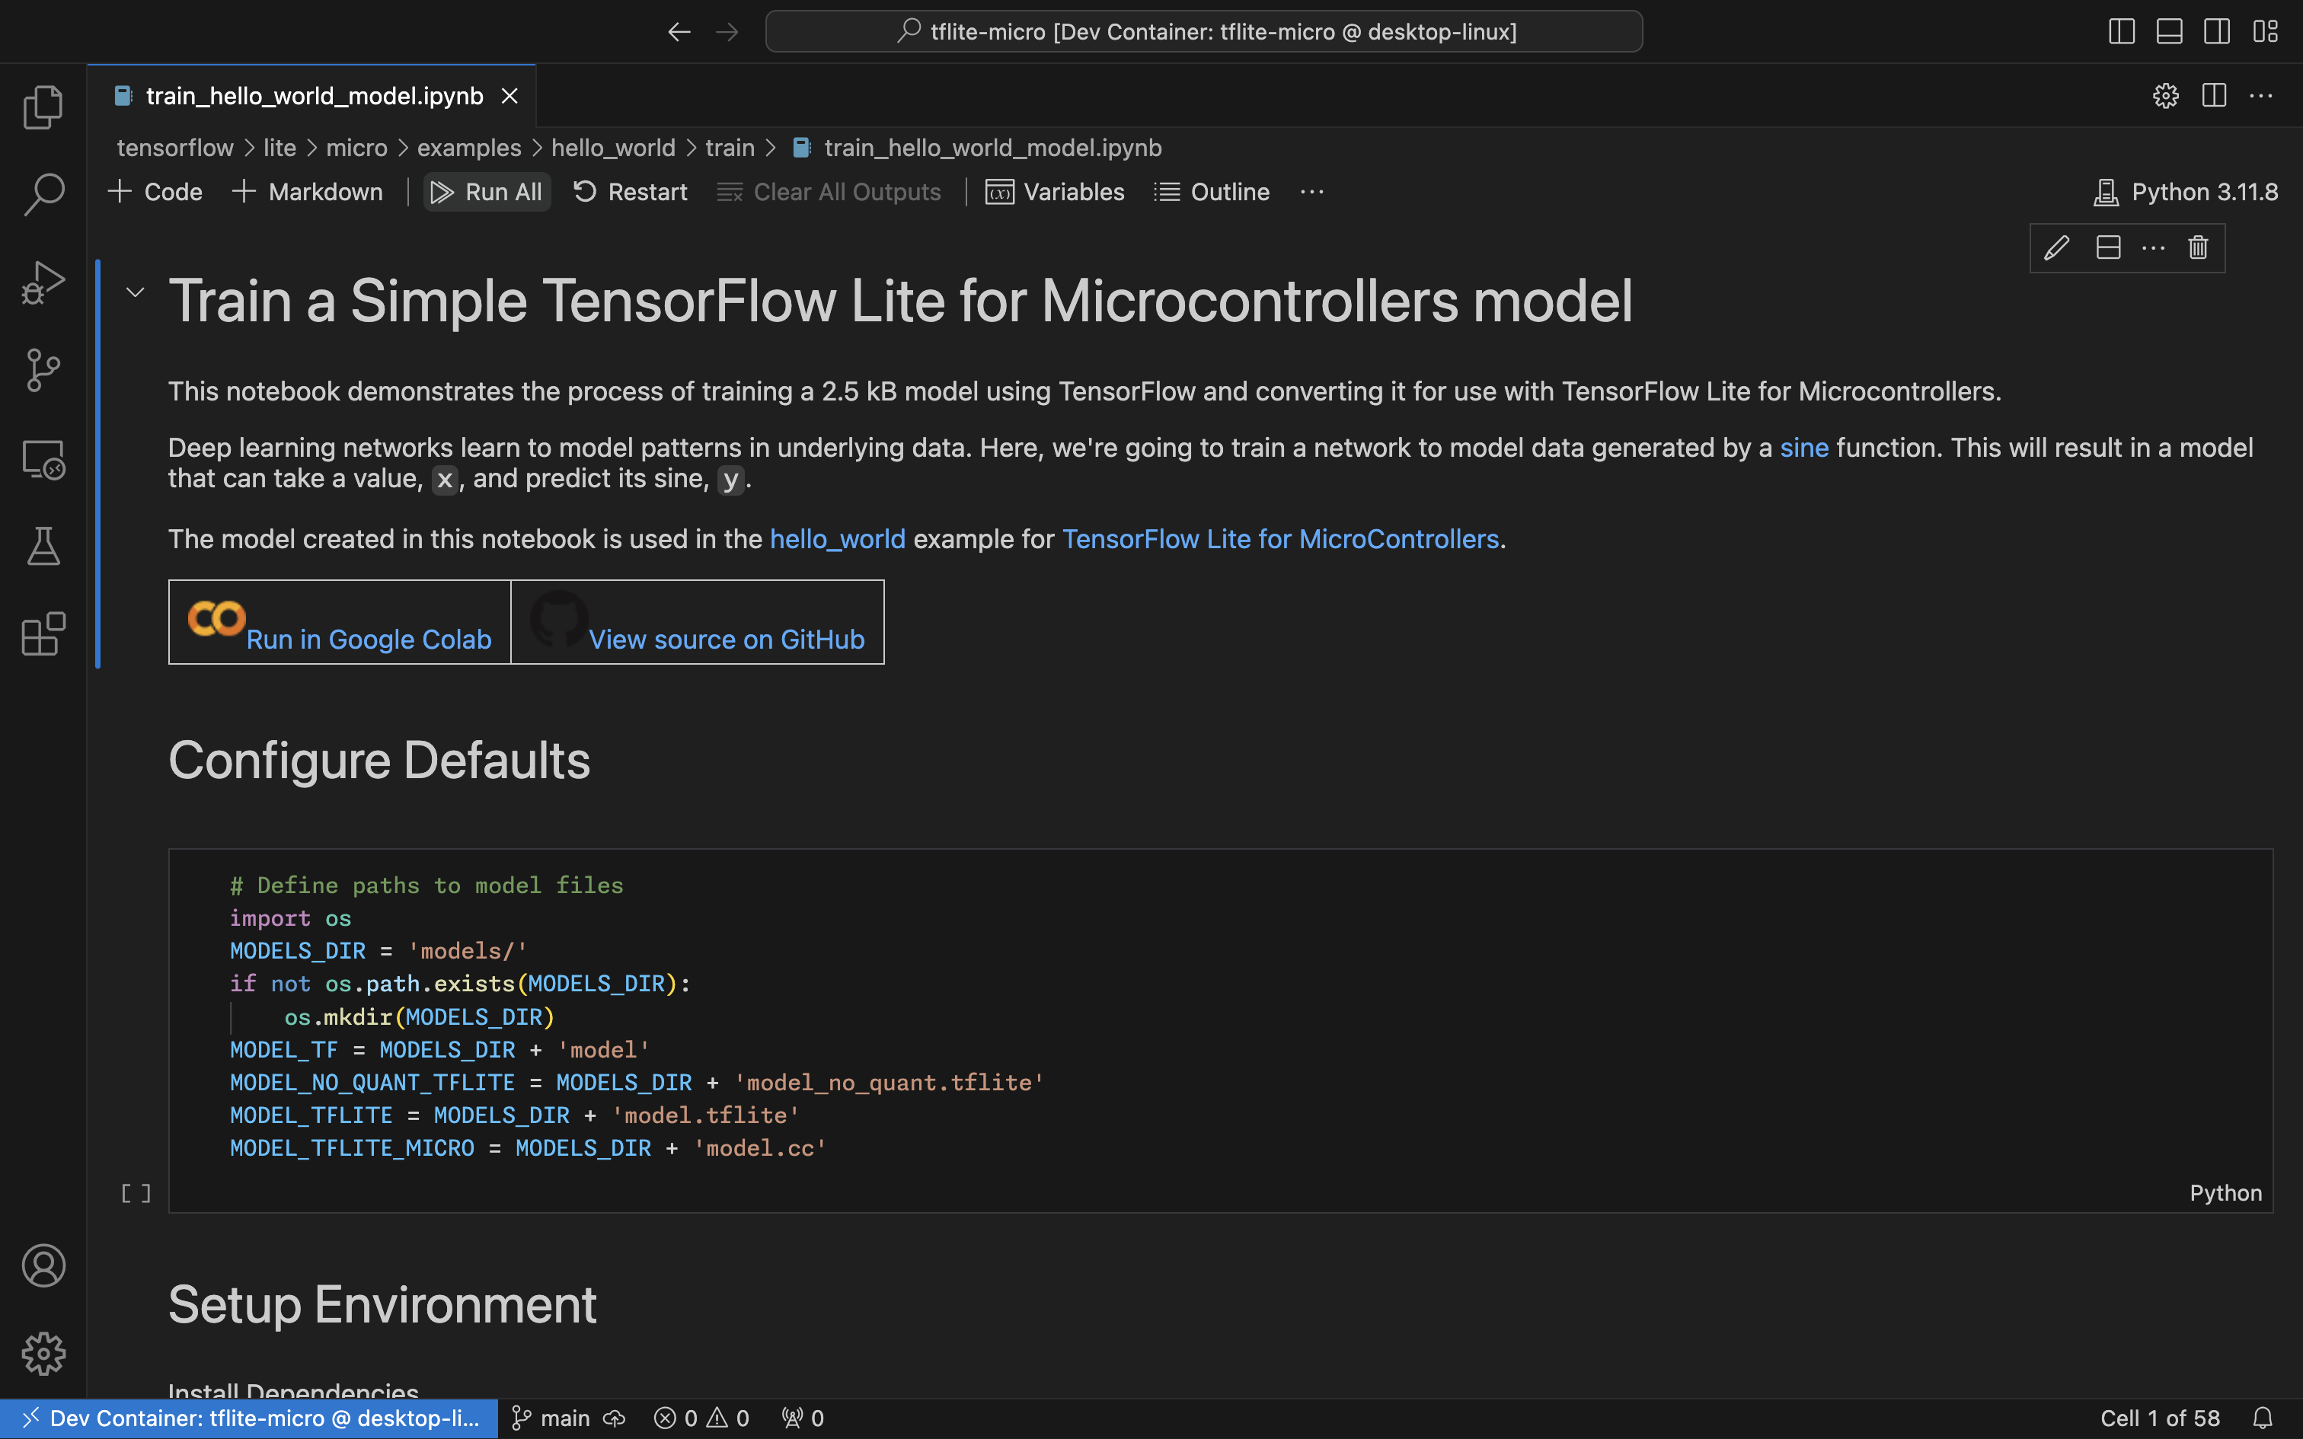
Task: Open the Explorer view in activity bar
Action: pos(43,107)
